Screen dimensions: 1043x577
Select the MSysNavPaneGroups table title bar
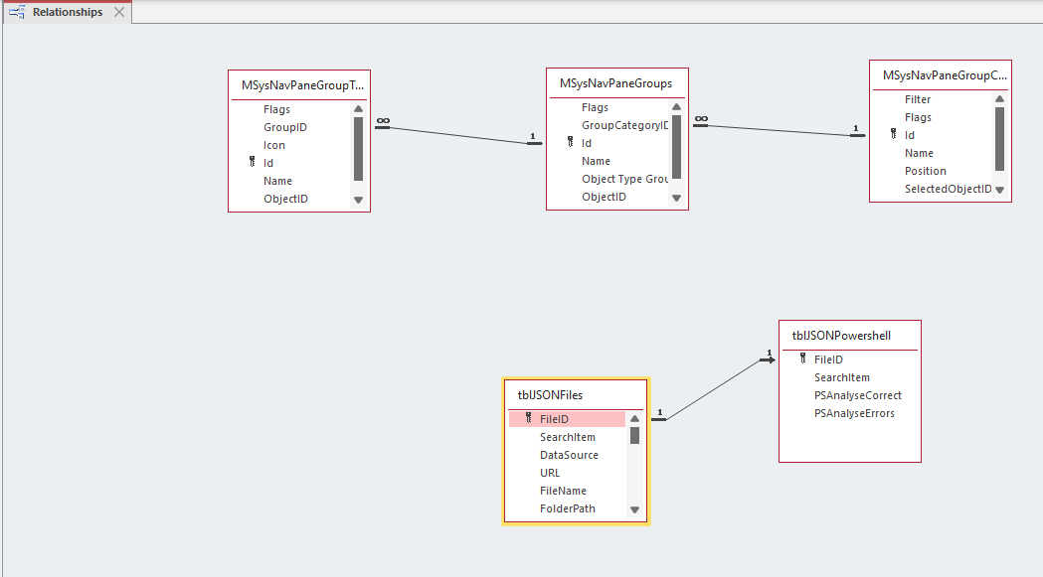[x=615, y=83]
